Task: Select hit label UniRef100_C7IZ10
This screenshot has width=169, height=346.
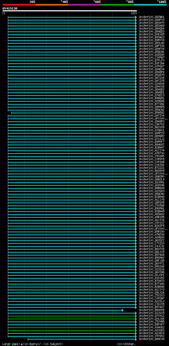Action: pos(152,243)
